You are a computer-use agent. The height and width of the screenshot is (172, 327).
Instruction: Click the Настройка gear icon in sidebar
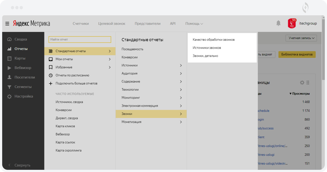pyautogui.click(x=10, y=97)
